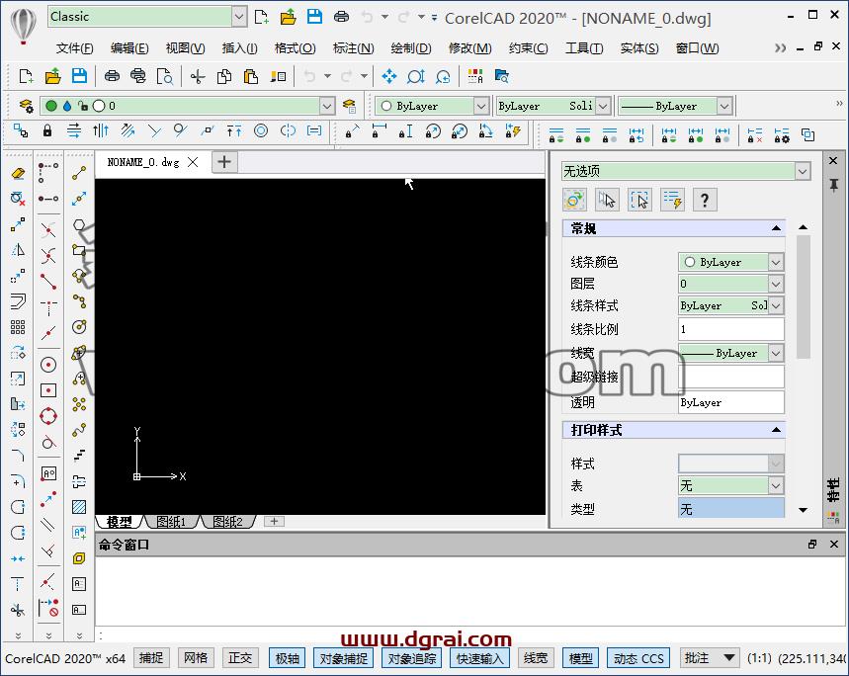Open the 无选项 selection dropdown in Properties
Viewport: 849px width, 676px height.
coord(803,172)
